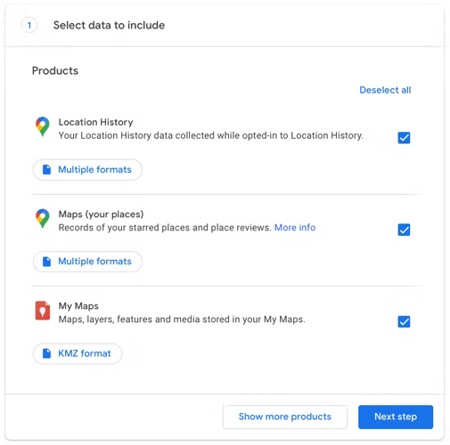
Task: Select the My Maps product title
Action: coord(78,306)
